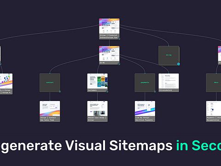This screenshot has width=221, height=166.
Task: Select the Stripe Financial Infrastructure root page thumbnail
Action: point(109,29)
